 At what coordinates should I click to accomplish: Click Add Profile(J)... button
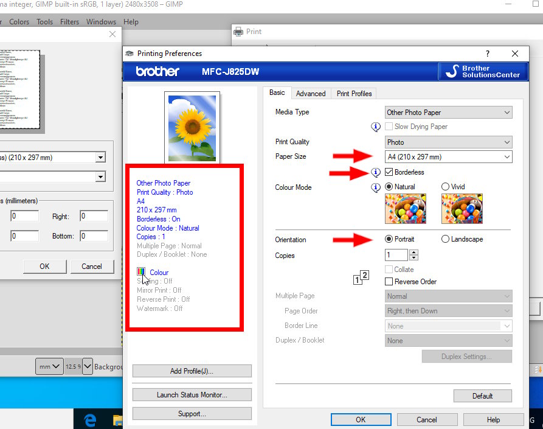click(x=192, y=371)
